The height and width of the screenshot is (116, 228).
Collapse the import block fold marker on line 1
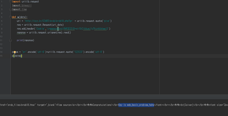10,2
